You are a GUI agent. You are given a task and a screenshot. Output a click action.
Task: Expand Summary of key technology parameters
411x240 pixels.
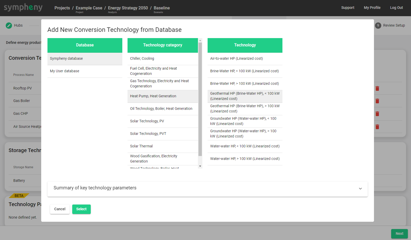click(360, 189)
